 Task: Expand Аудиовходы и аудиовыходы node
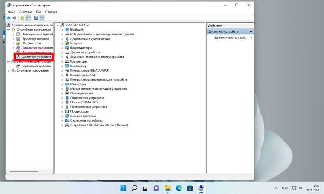click(x=62, y=39)
